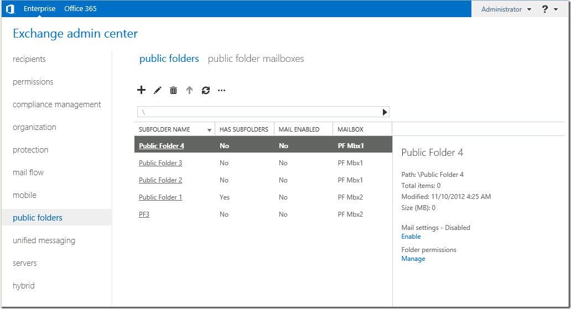Viewport: 571px width, 309px height.
Task: Open protection section
Action: coord(30,150)
